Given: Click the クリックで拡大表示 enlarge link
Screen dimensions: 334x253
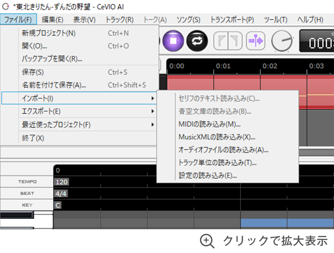Looking at the screenshot, I should coord(275,241).
